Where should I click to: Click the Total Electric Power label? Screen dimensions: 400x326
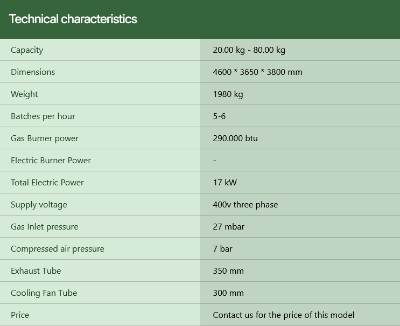(x=47, y=183)
